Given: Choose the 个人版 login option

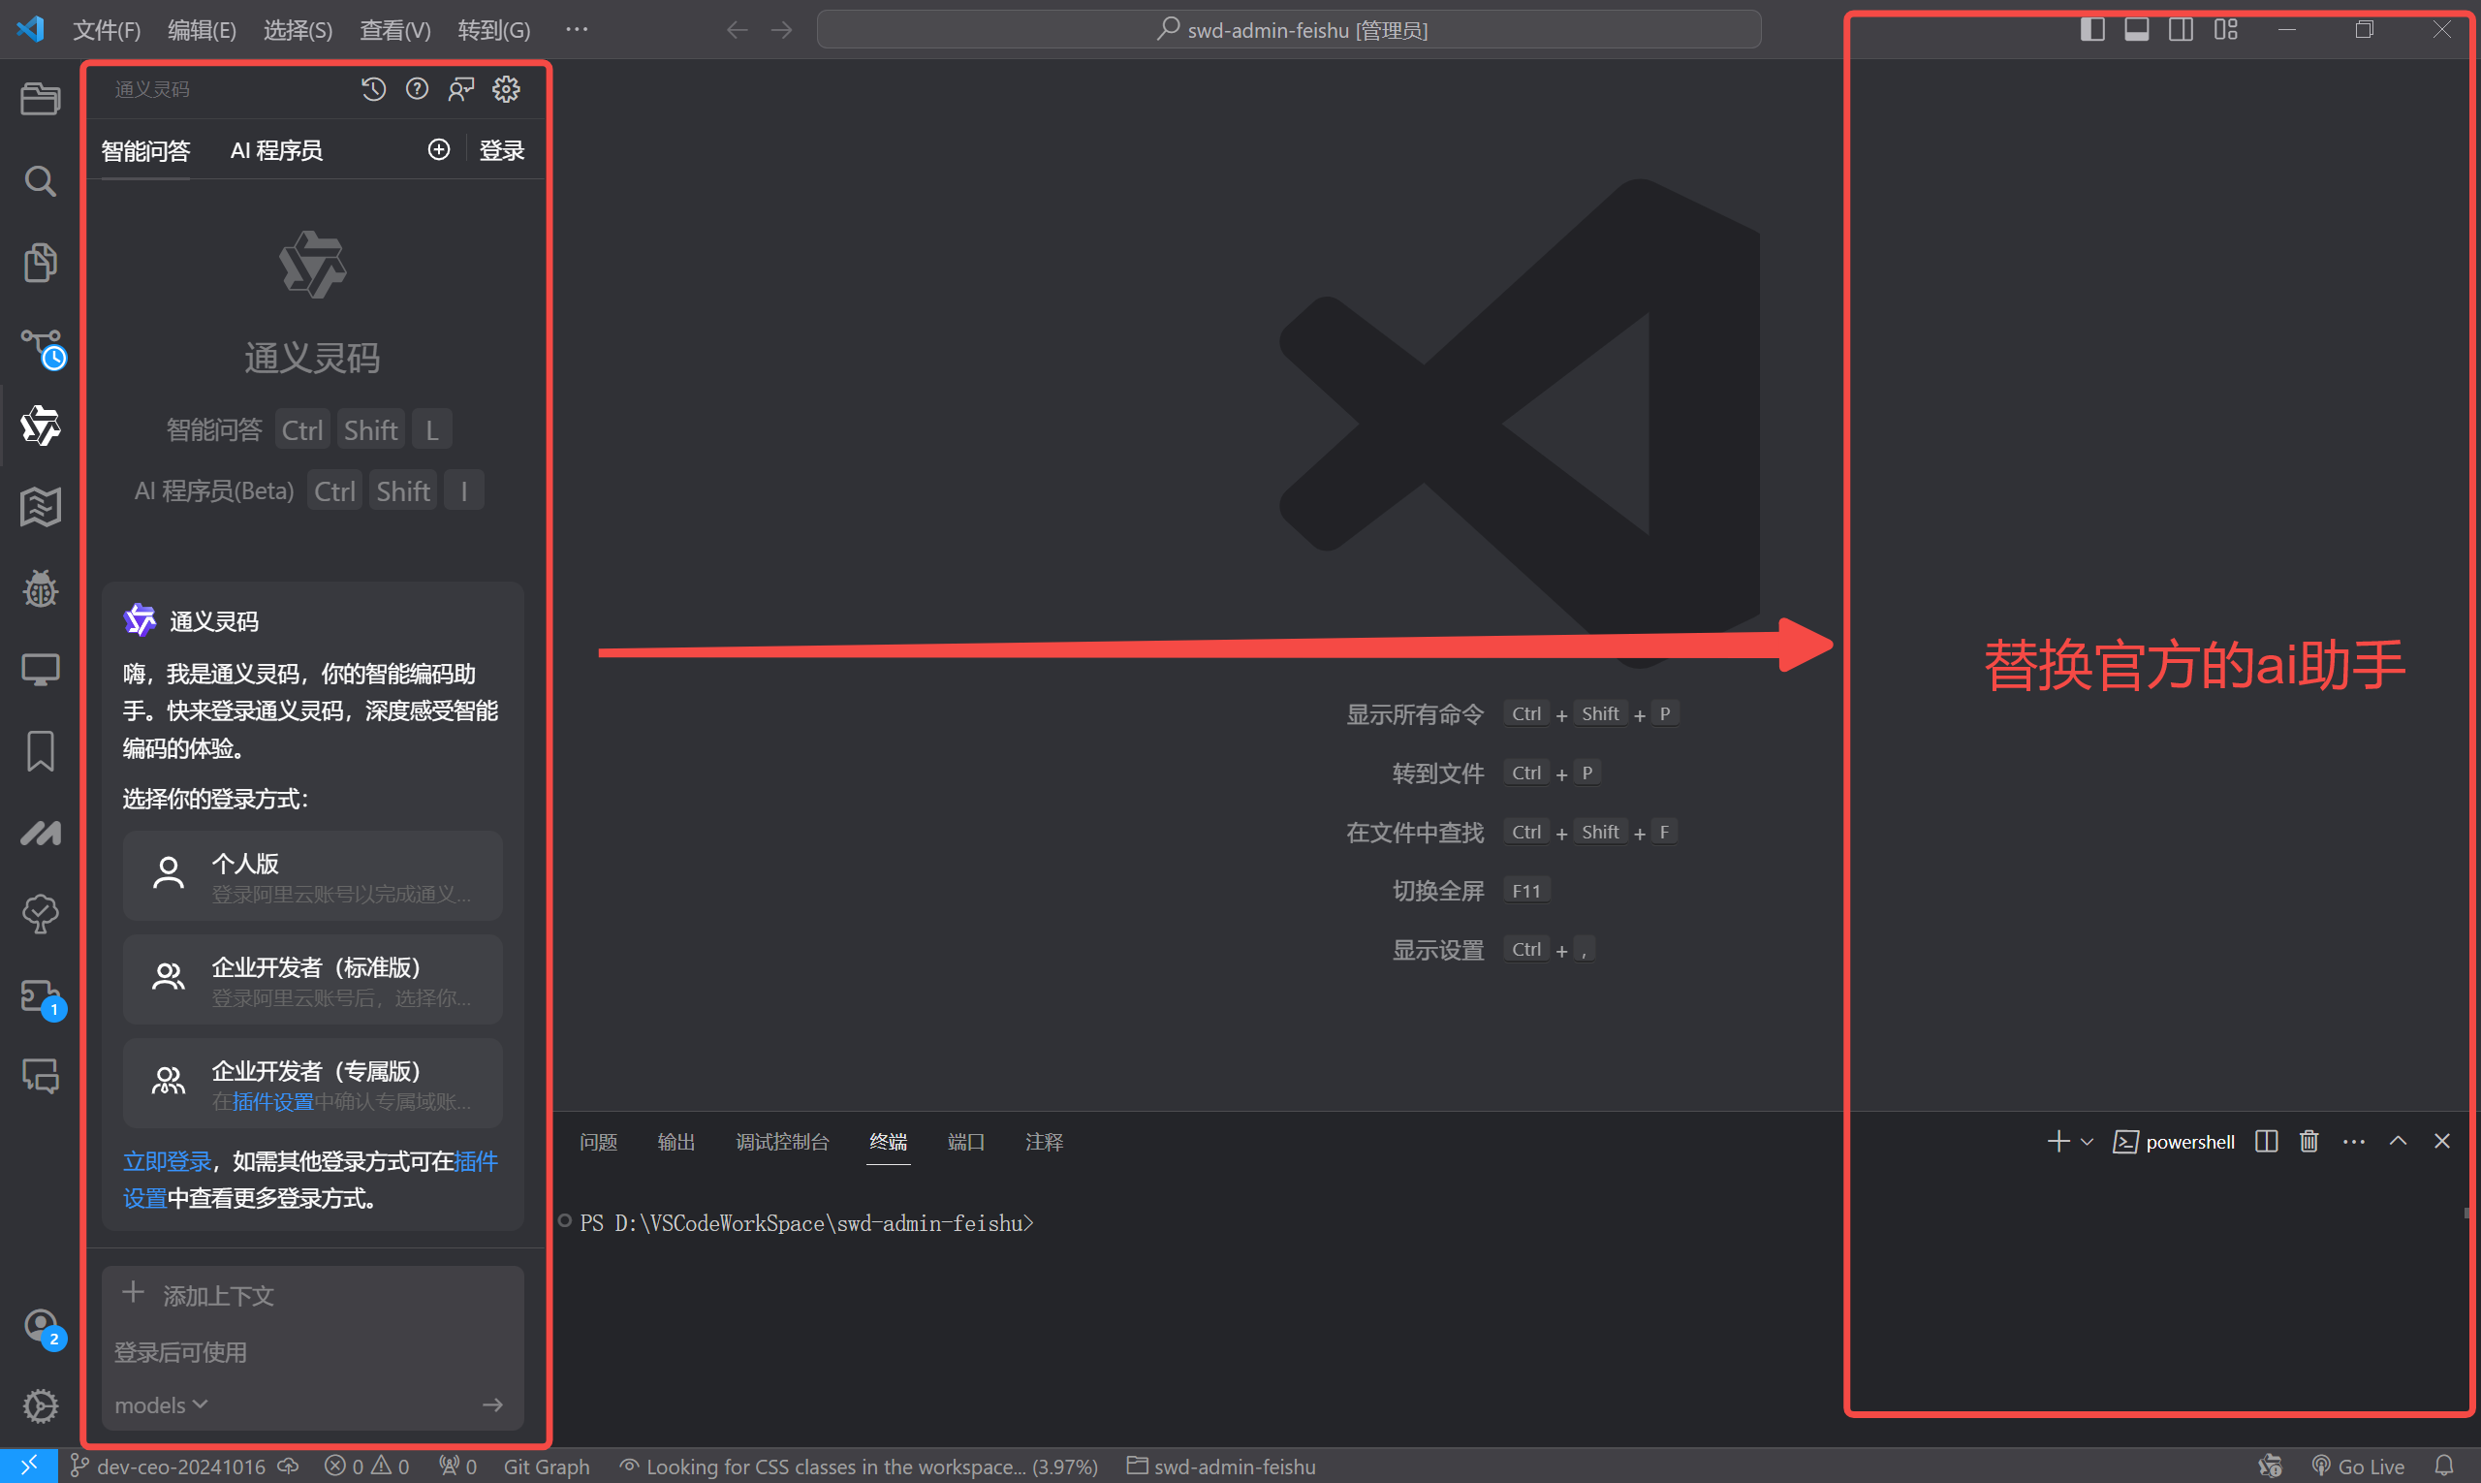Looking at the screenshot, I should pyautogui.click(x=313, y=875).
